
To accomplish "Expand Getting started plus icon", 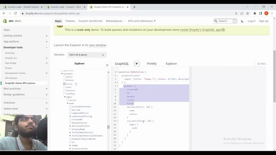I will 47,36.
